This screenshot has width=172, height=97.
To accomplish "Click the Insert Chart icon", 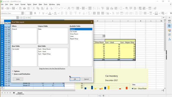I will 112,8.
